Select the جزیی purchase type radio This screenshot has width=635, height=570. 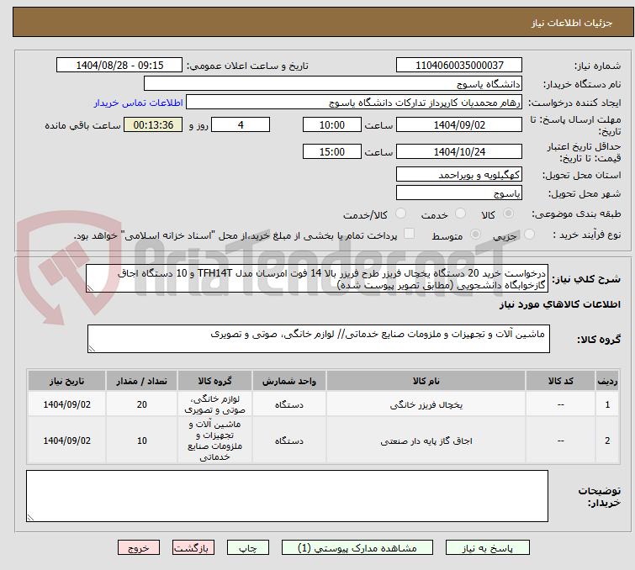click(x=529, y=235)
